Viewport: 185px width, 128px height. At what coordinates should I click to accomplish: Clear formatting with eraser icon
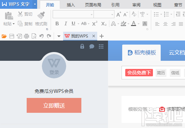click(x=134, y=14)
